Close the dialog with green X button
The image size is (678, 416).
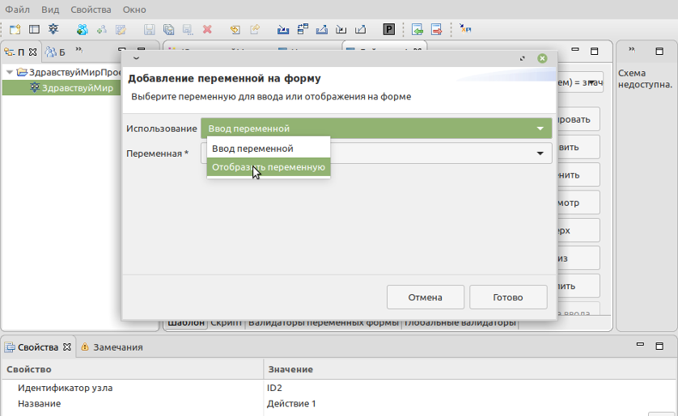pos(542,58)
